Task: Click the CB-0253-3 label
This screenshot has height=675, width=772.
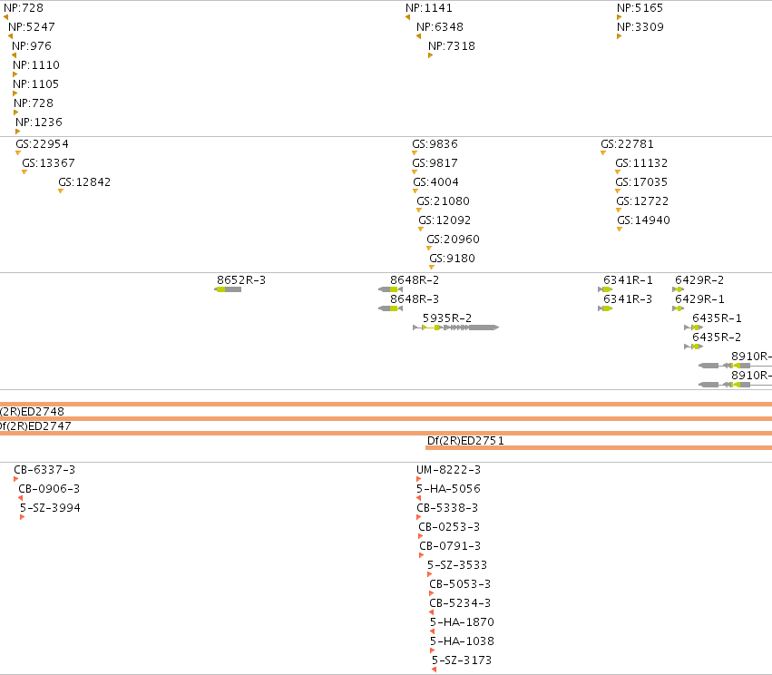Action: click(449, 527)
